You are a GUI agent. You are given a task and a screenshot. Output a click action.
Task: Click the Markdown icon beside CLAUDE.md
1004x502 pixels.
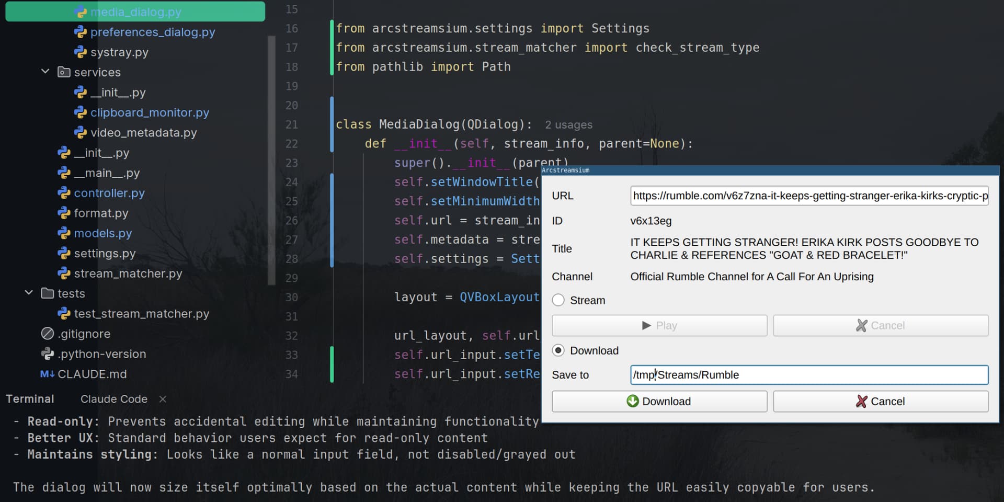(48, 374)
